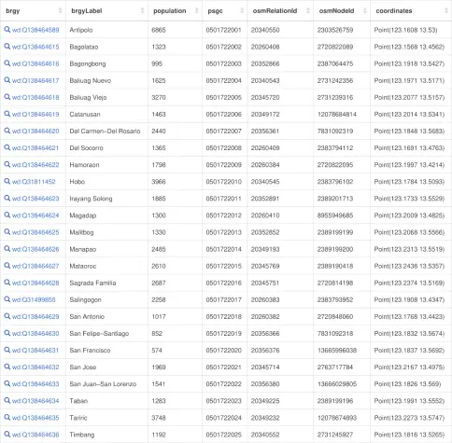Click magnifier icon in Baliuag Viejo row
This screenshot has width=452, height=443.
pos(7,97)
